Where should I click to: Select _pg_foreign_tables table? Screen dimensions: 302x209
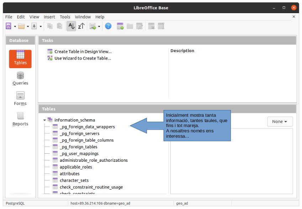click(79, 147)
